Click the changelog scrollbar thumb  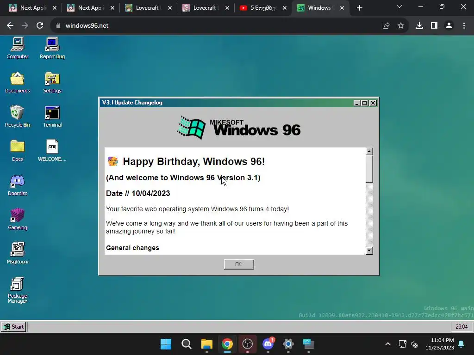pyautogui.click(x=369, y=169)
